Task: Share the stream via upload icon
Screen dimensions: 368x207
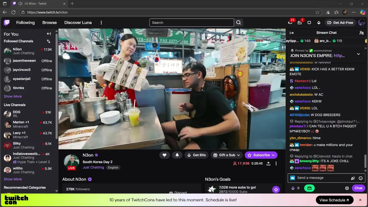Action: (268, 163)
